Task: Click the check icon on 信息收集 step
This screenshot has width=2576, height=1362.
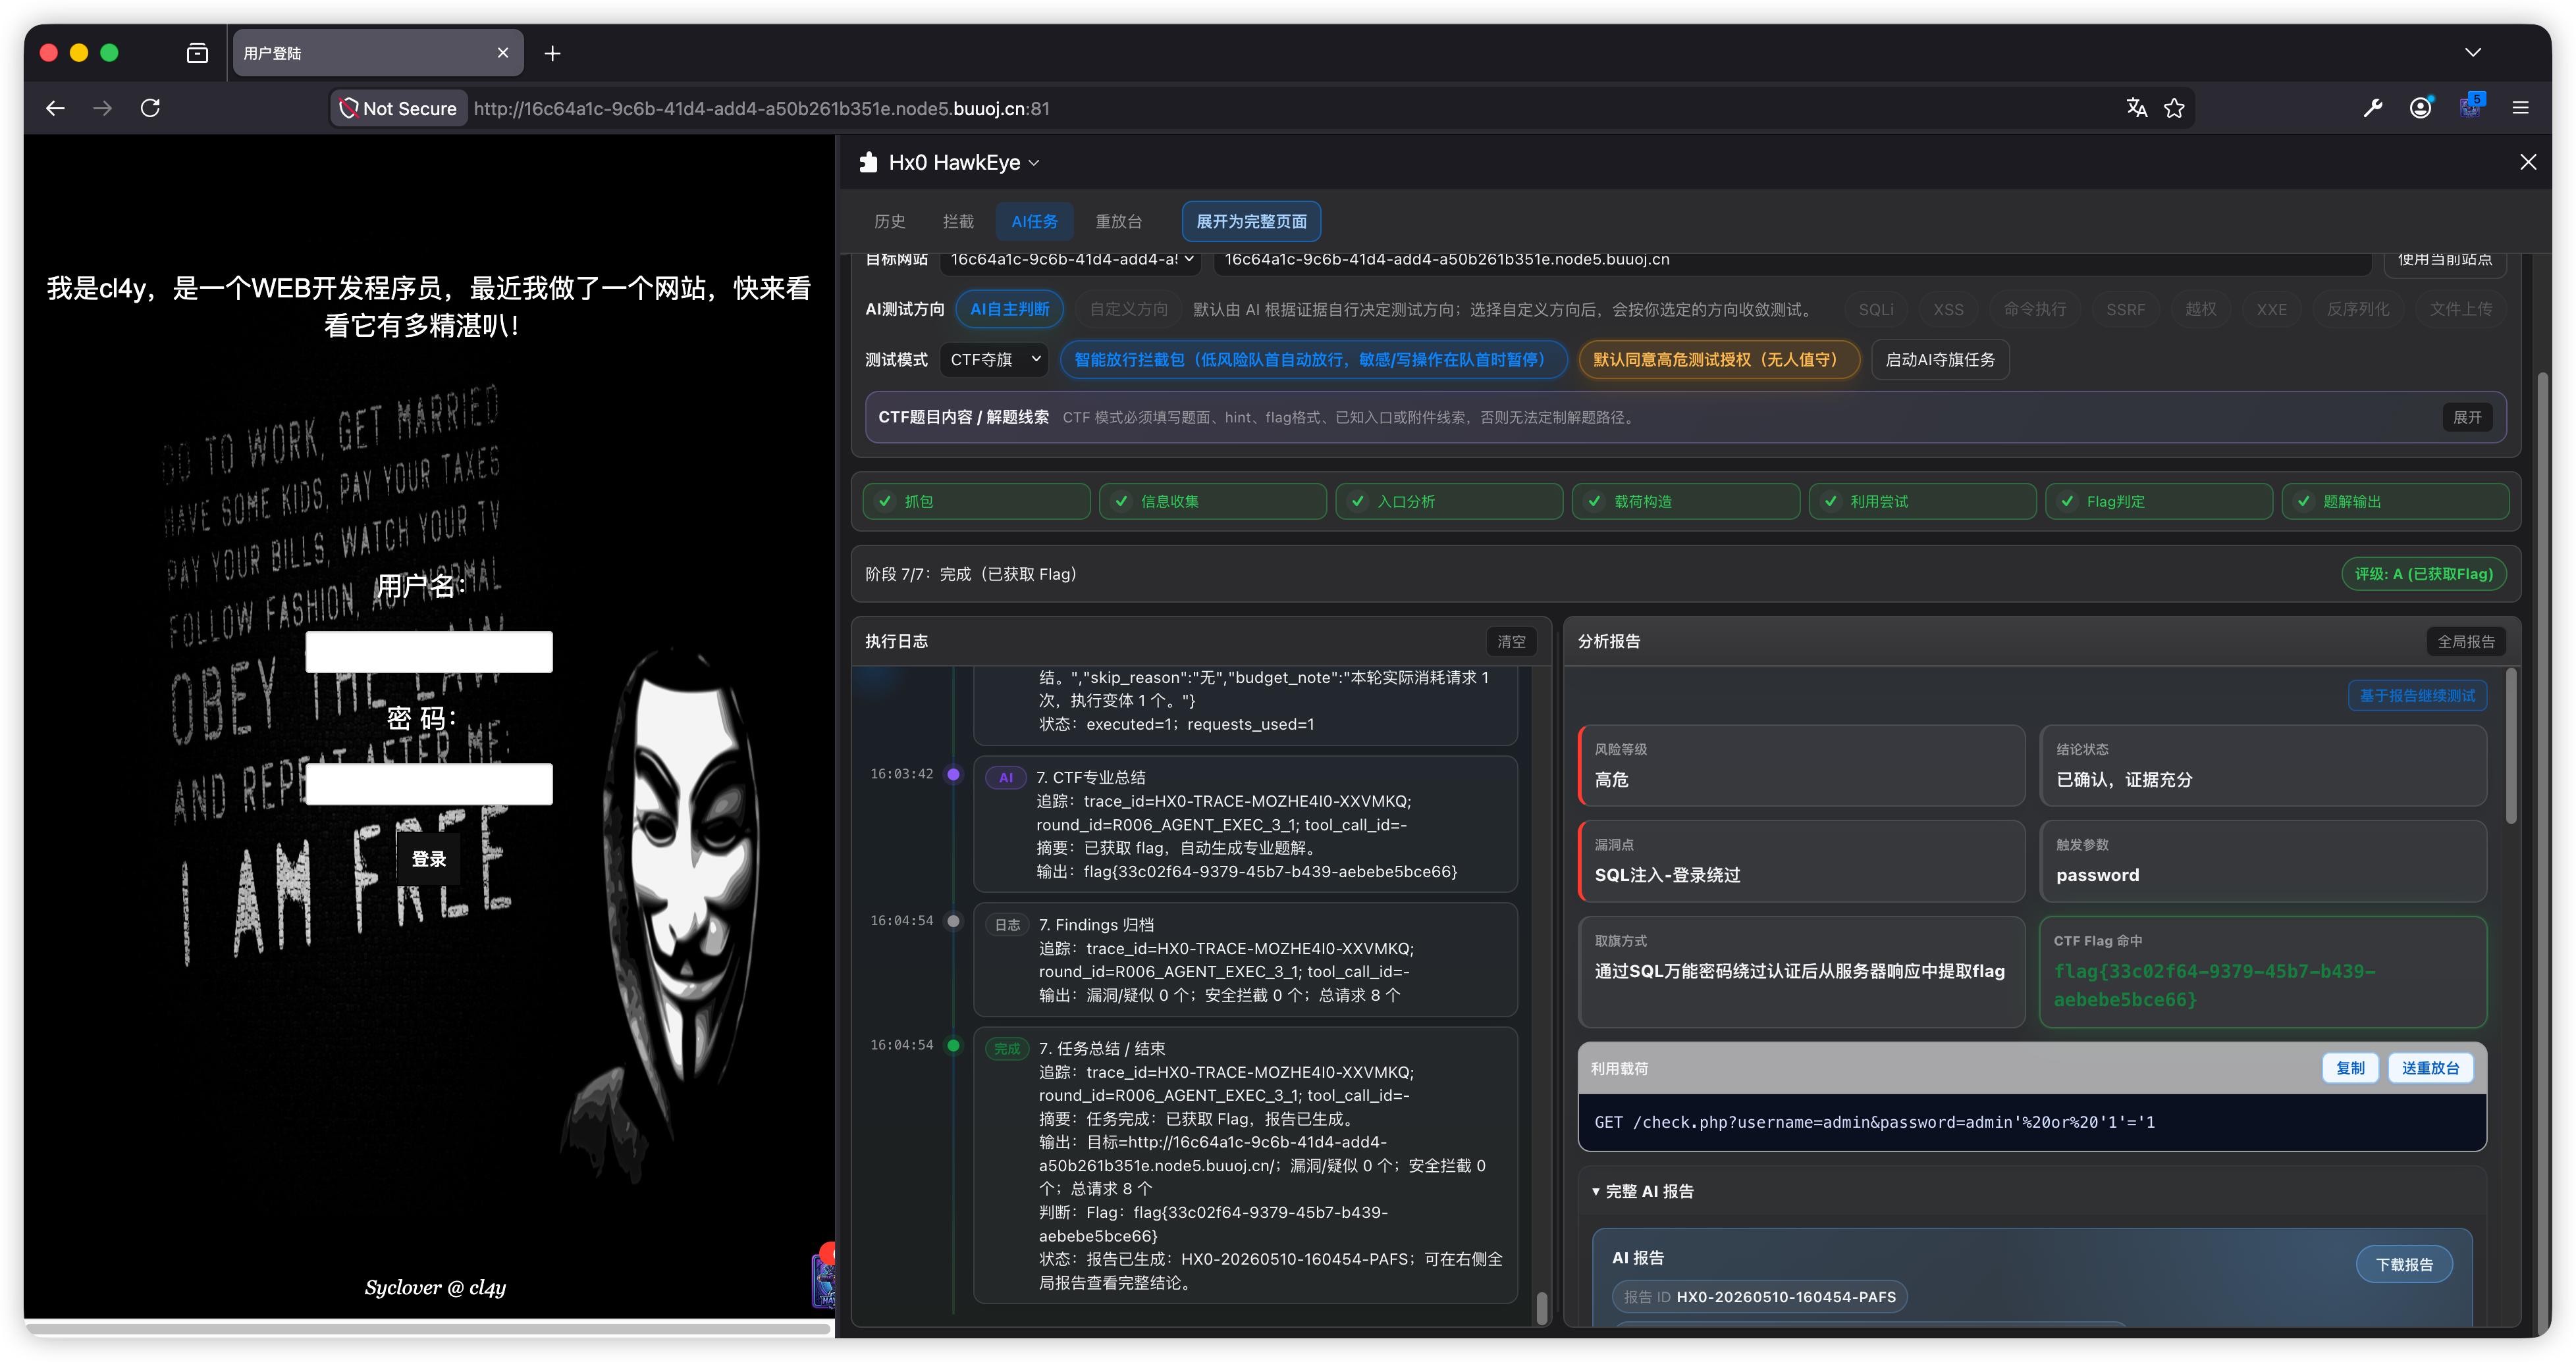Action: 1121,501
